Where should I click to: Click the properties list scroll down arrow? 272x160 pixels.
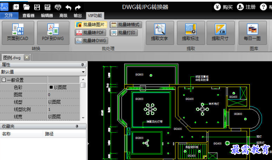coord(83,118)
